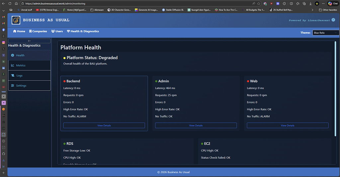This screenshot has width=340, height=177.
Task: Go to Users in the navigation bar
Action: click(x=53, y=31)
